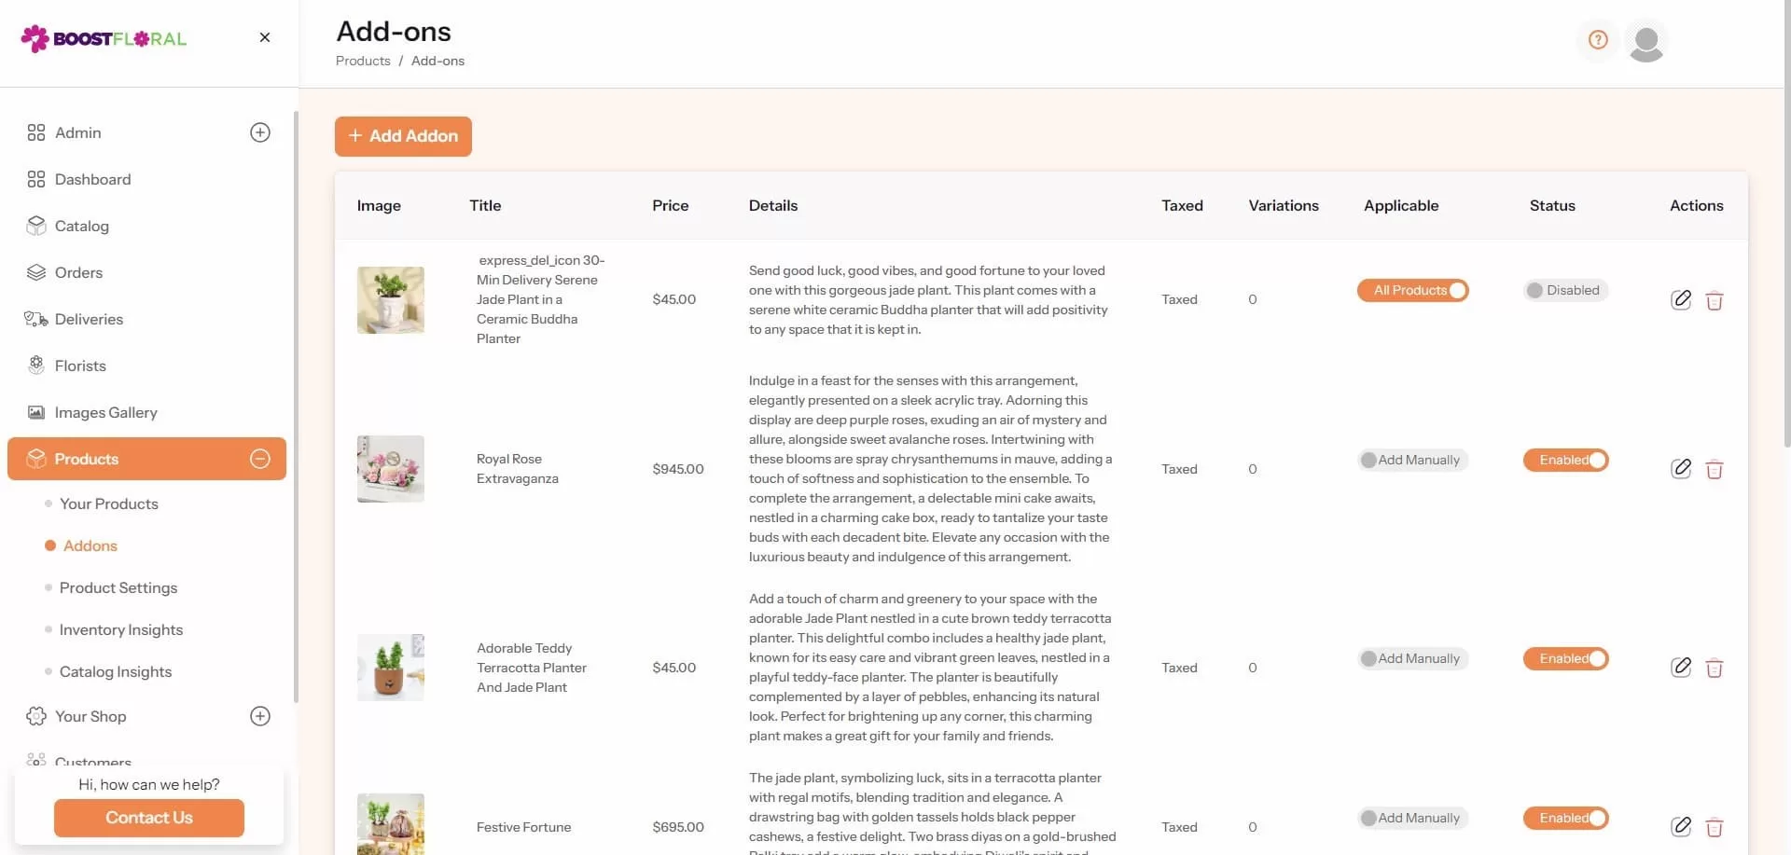The height and width of the screenshot is (855, 1791).
Task: Open the help question mark icon
Action: 1598,40
